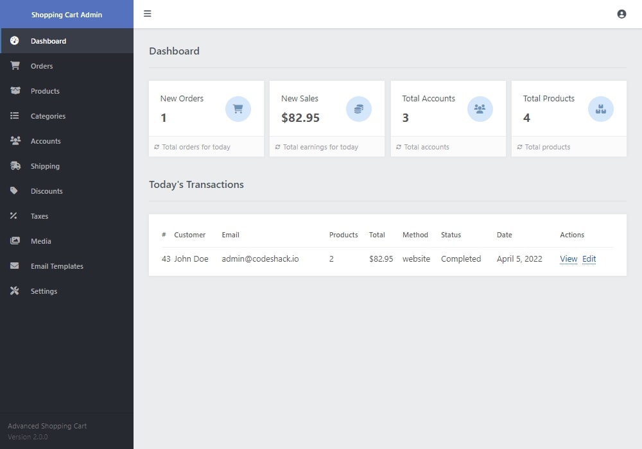The height and width of the screenshot is (449, 642).
Task: Open Shipping in the sidebar
Action: [67, 165]
